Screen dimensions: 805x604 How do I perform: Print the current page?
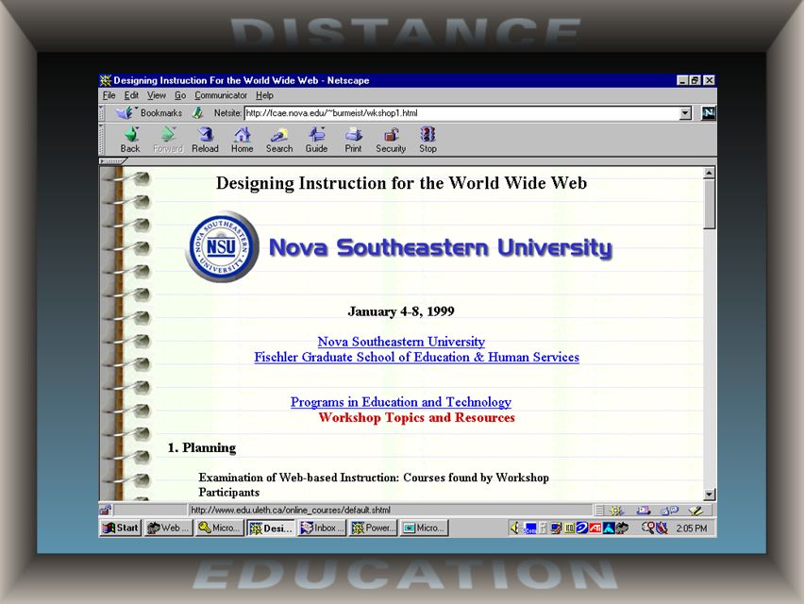point(353,141)
